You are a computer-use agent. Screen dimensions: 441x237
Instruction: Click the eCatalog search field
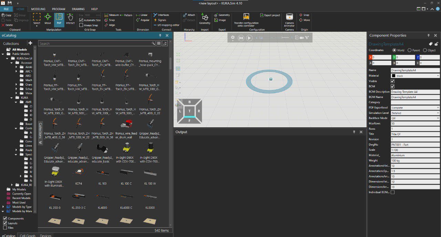pyautogui.click(x=95, y=43)
